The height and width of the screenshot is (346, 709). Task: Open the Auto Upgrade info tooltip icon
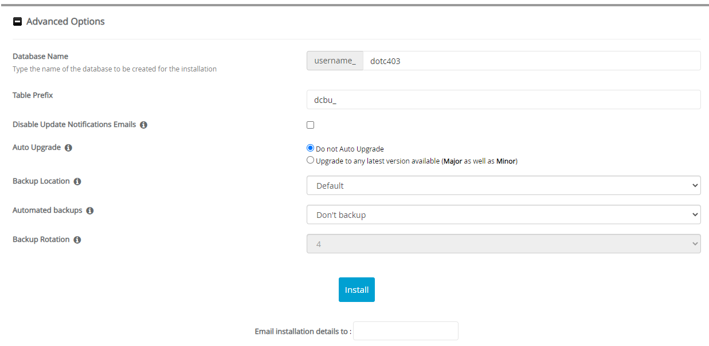coord(68,148)
